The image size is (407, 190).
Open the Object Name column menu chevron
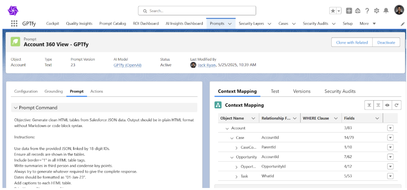[x=253, y=118]
